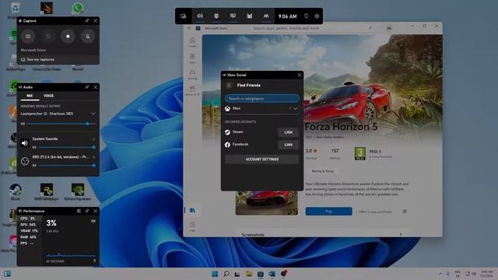This screenshot has width=498, height=280.
Task: Open Library in Microsoft Store sidebar
Action: [192, 210]
